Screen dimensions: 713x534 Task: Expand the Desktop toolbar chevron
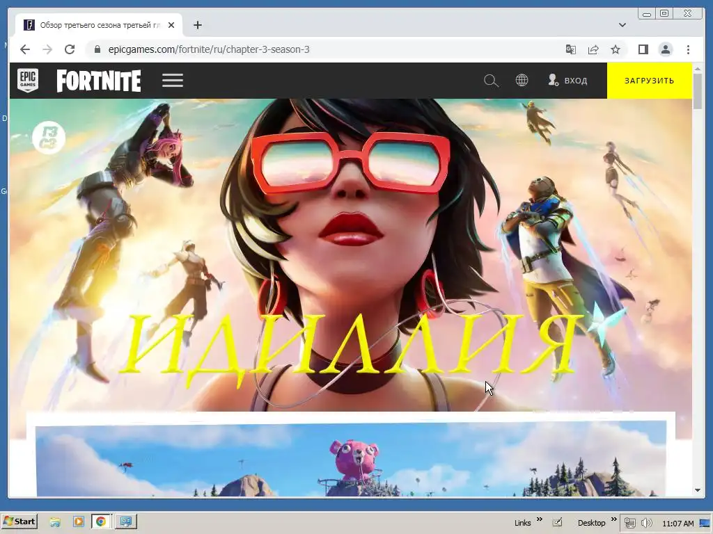click(613, 519)
